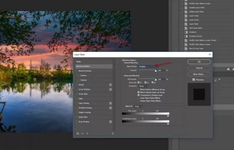234x150 pixels.
Task: Click the delete effect trash icon
Action: click(113, 133)
